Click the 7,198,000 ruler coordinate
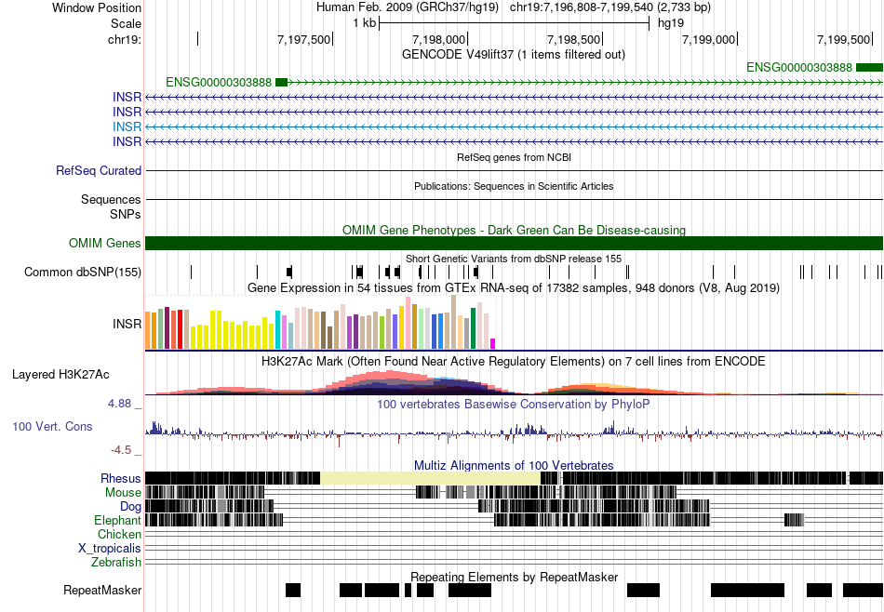 pos(438,39)
